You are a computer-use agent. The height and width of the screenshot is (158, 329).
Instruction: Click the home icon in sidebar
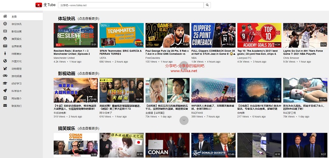click(5, 16)
